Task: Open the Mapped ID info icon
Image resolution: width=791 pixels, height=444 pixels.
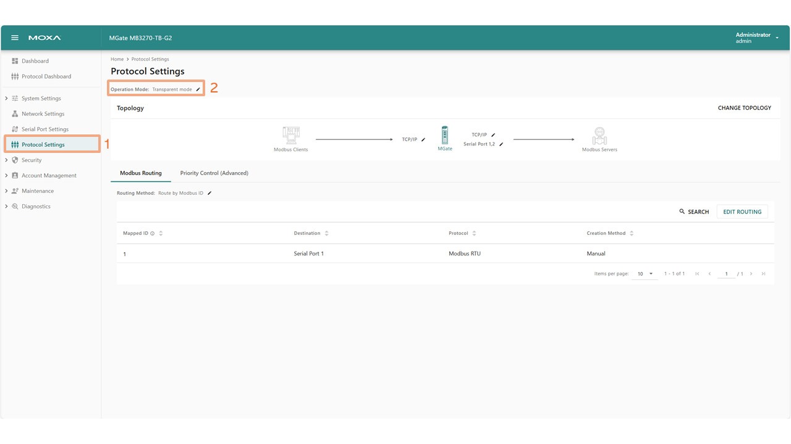Action: coord(153,234)
